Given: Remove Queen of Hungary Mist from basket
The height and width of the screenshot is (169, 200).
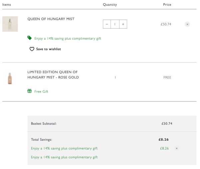Looking at the screenshot, I should pos(187,24).
